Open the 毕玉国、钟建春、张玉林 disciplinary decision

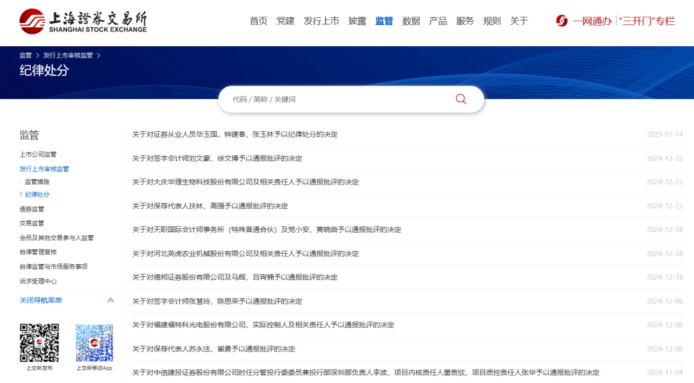click(x=235, y=134)
